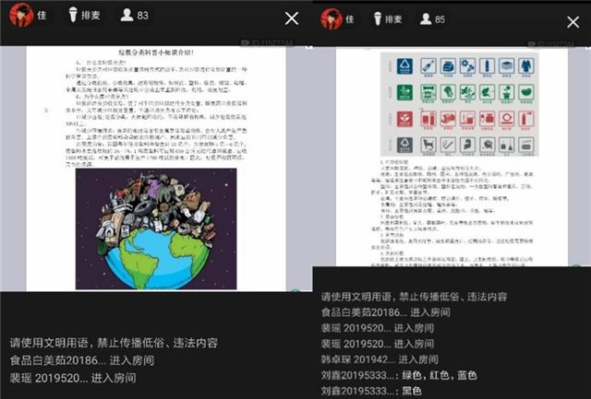
Task: Tap the document title 垃圾分类科普小知识介绍
Action: [156, 53]
